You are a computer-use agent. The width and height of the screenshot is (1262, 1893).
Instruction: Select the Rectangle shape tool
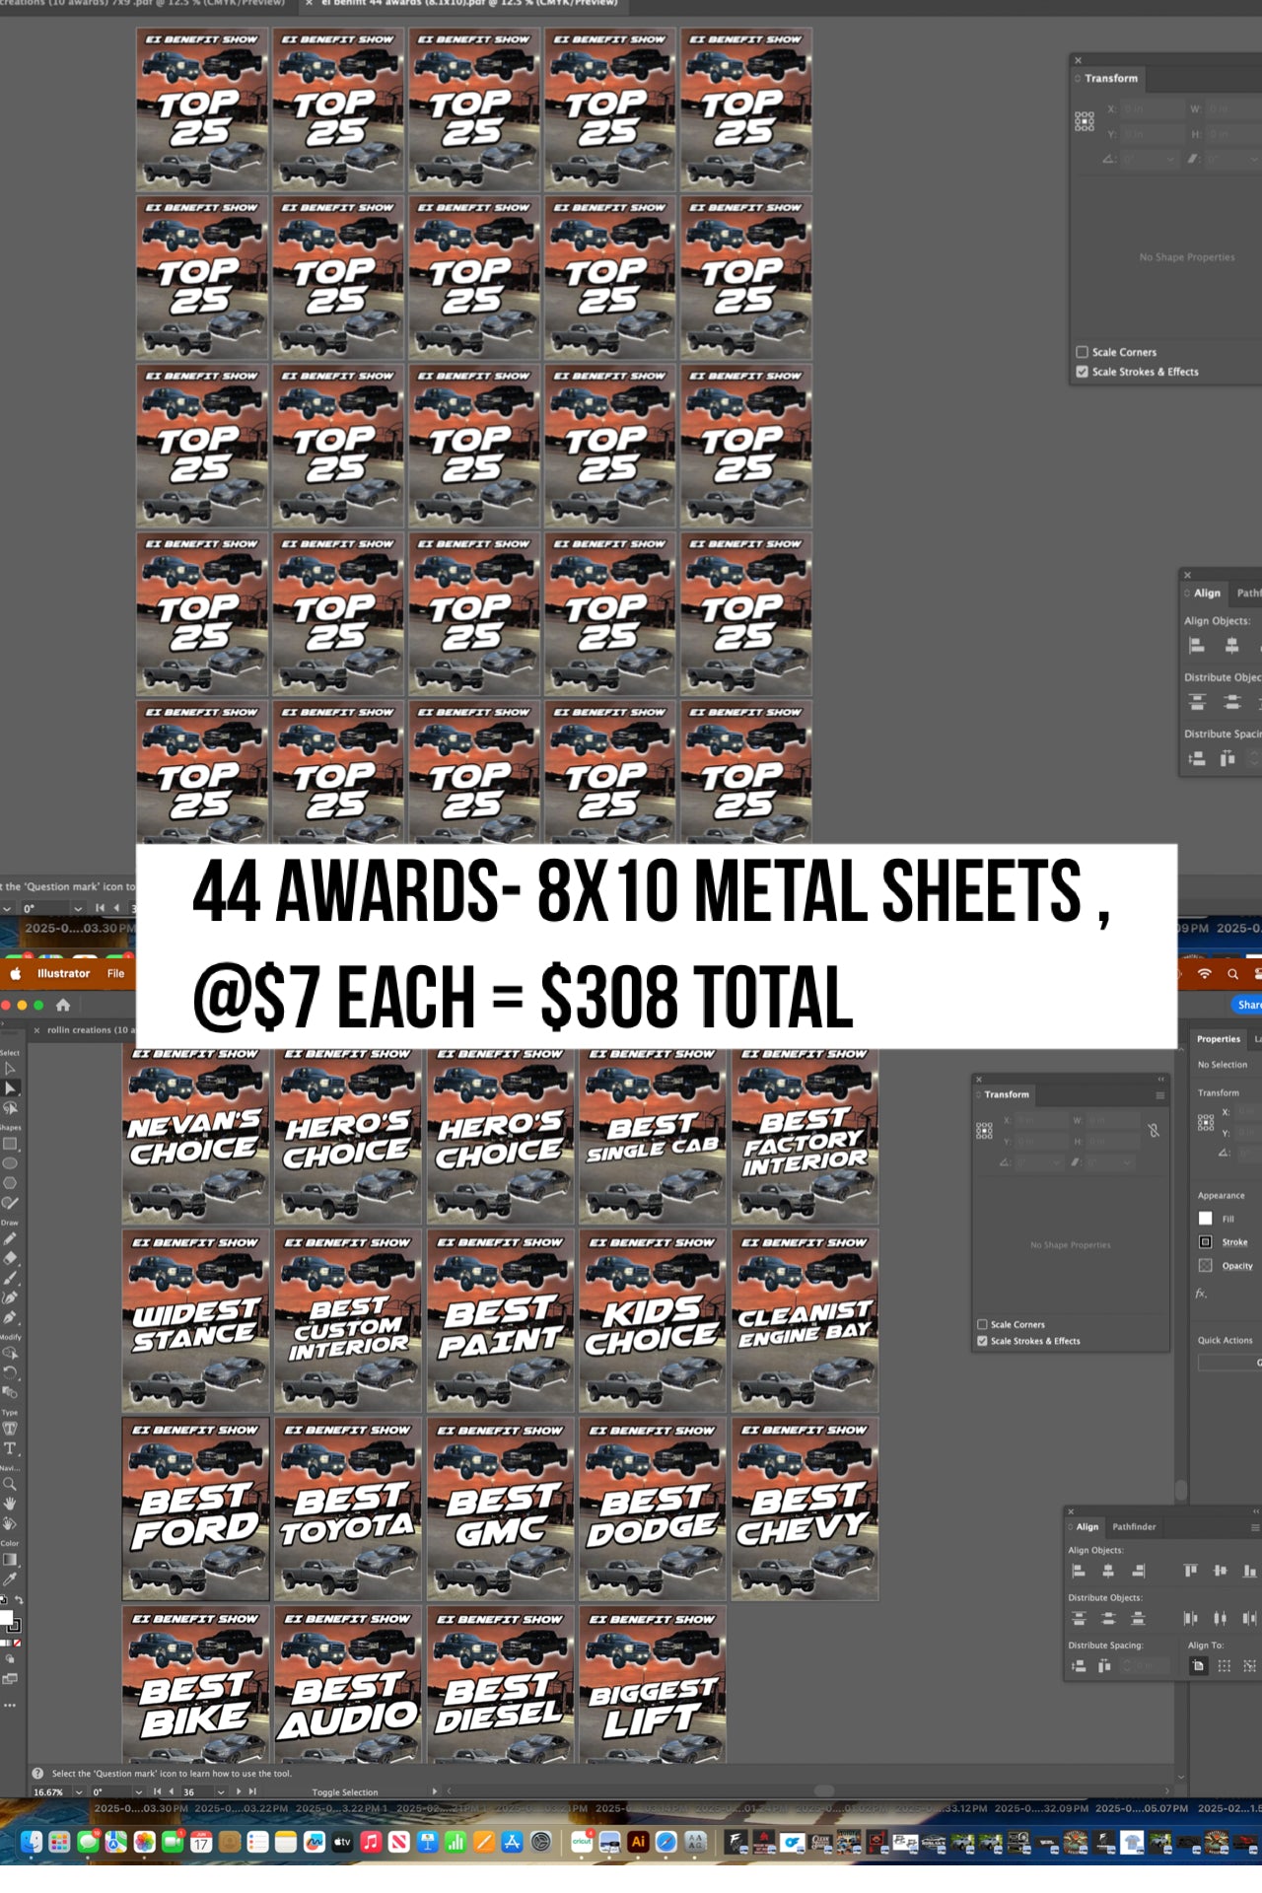10,1144
